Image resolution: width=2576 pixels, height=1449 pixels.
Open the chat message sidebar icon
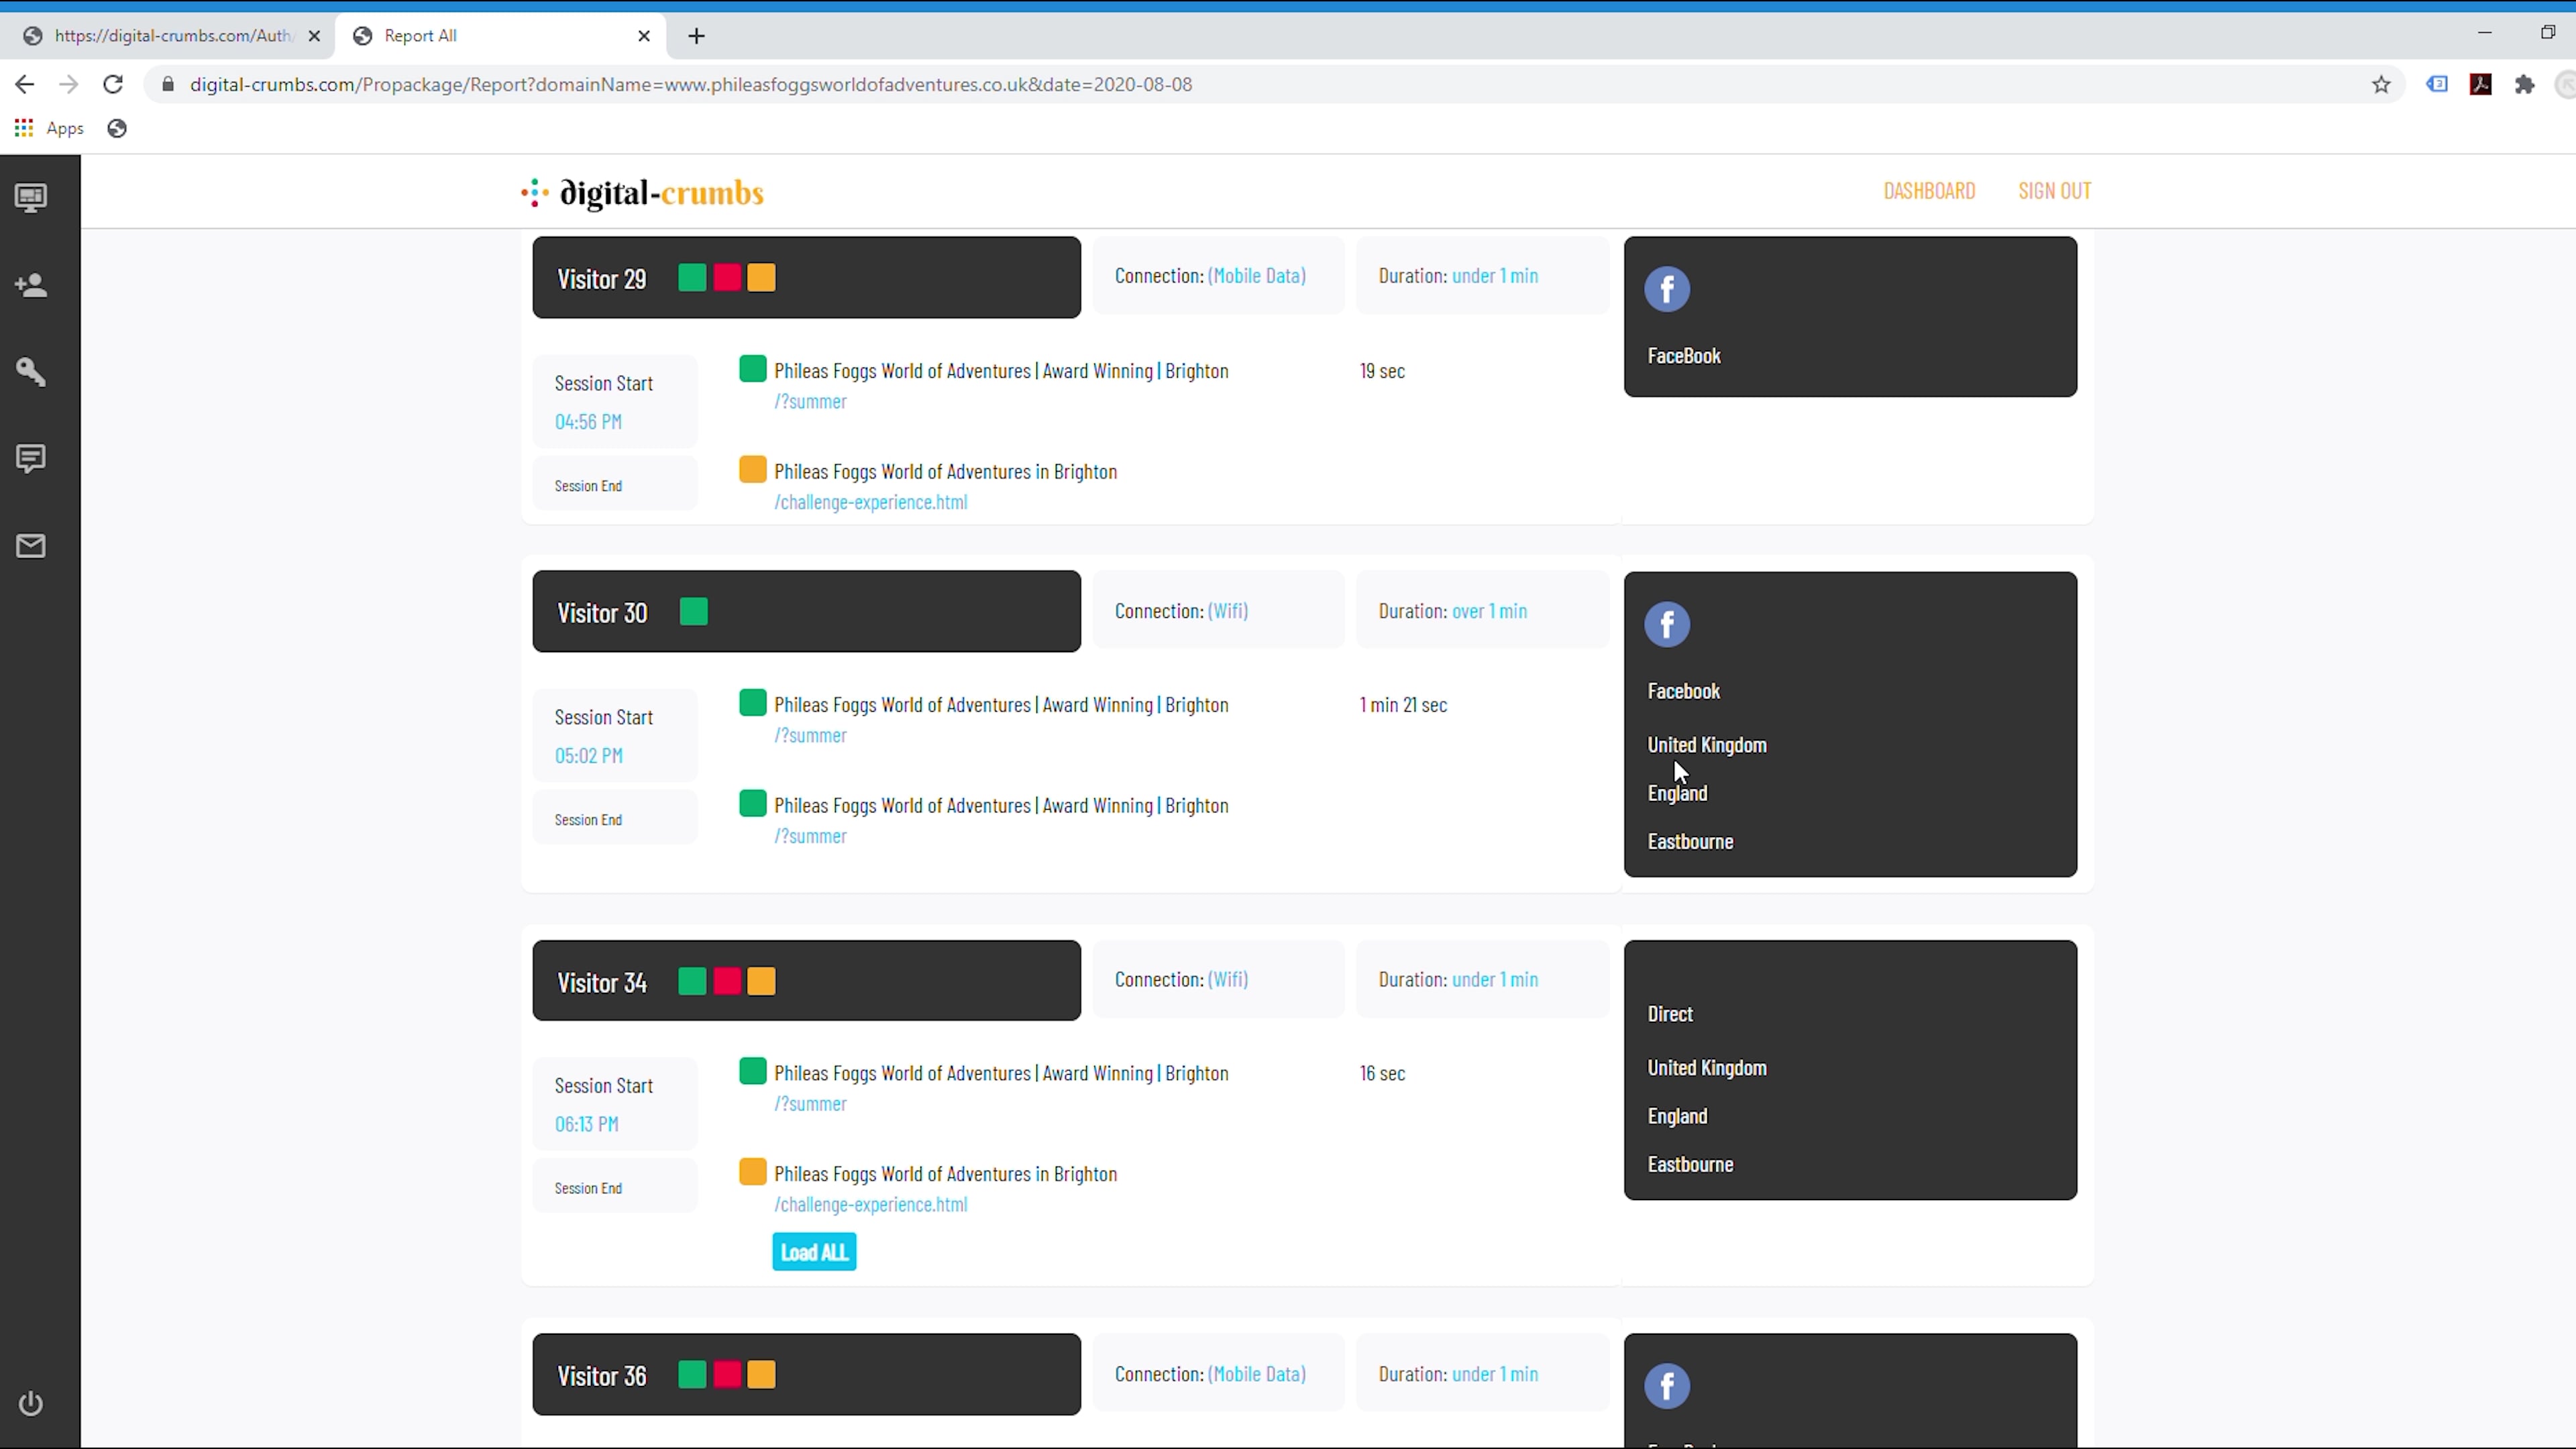click(x=31, y=459)
